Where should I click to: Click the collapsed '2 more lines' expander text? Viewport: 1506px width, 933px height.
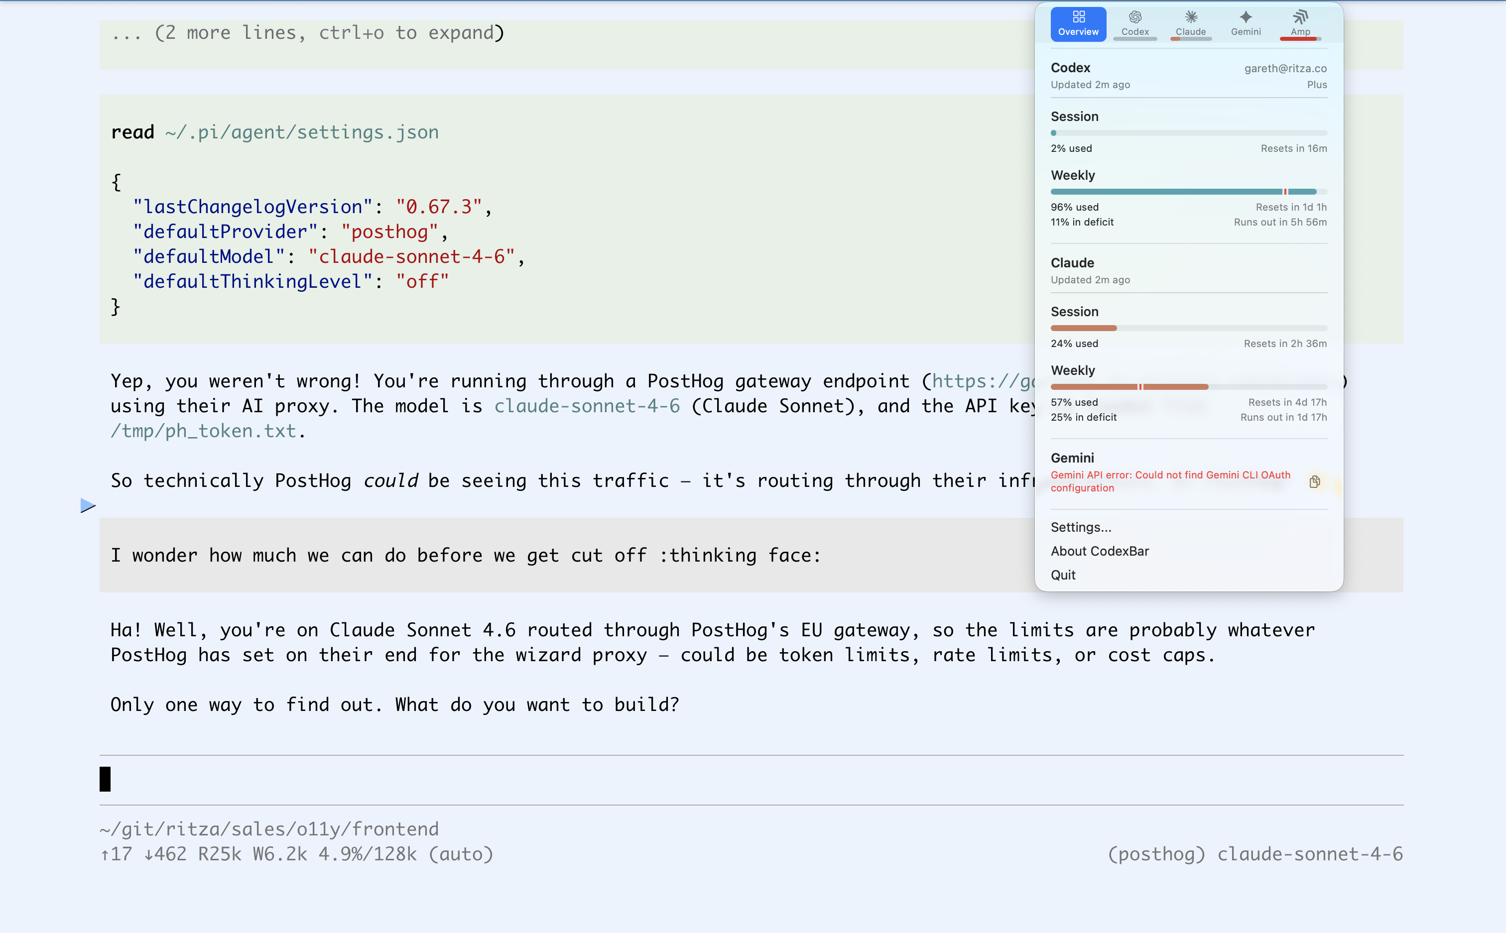(x=307, y=33)
